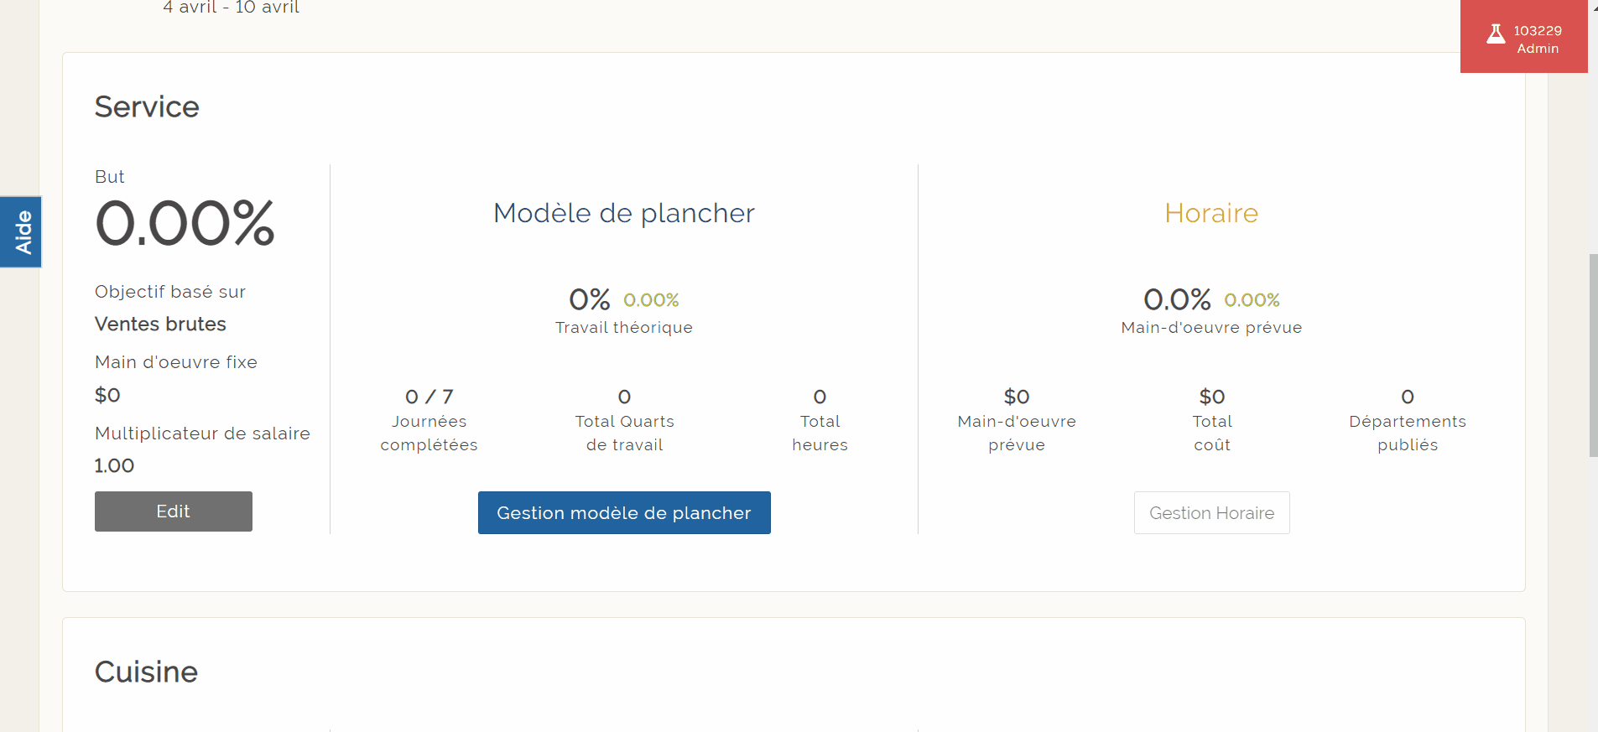The width and height of the screenshot is (1598, 732).
Task: Click the Cuisine section title
Action: [146, 672]
